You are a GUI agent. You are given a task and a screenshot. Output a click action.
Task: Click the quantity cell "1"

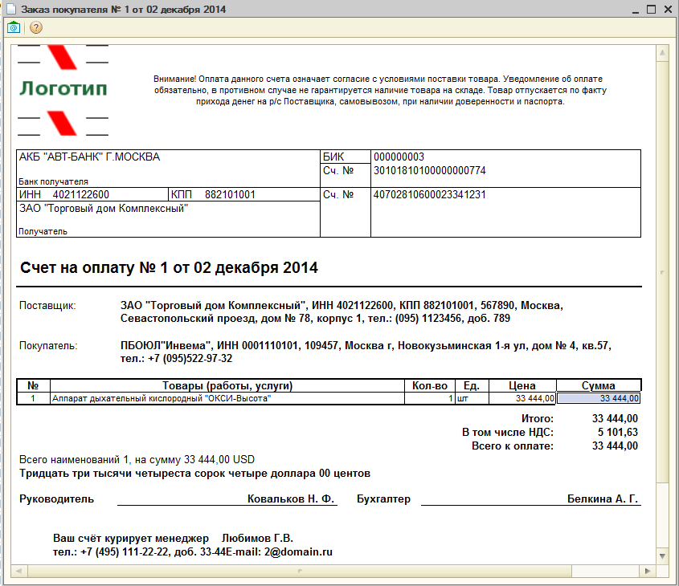[x=430, y=398]
